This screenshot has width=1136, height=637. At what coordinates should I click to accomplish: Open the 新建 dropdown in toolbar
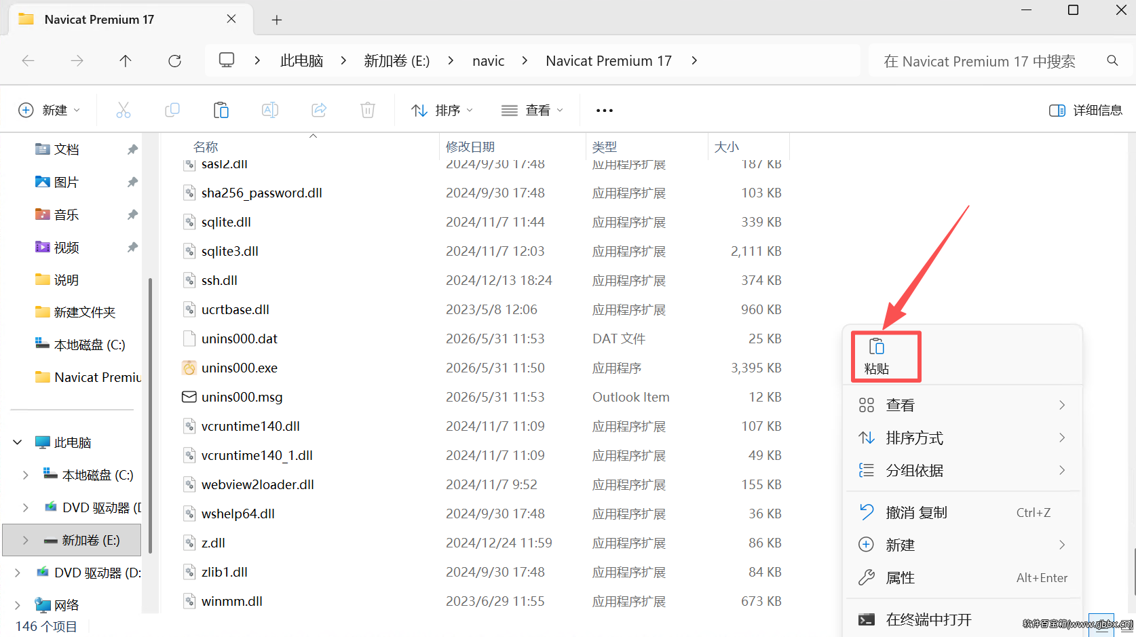click(49, 110)
